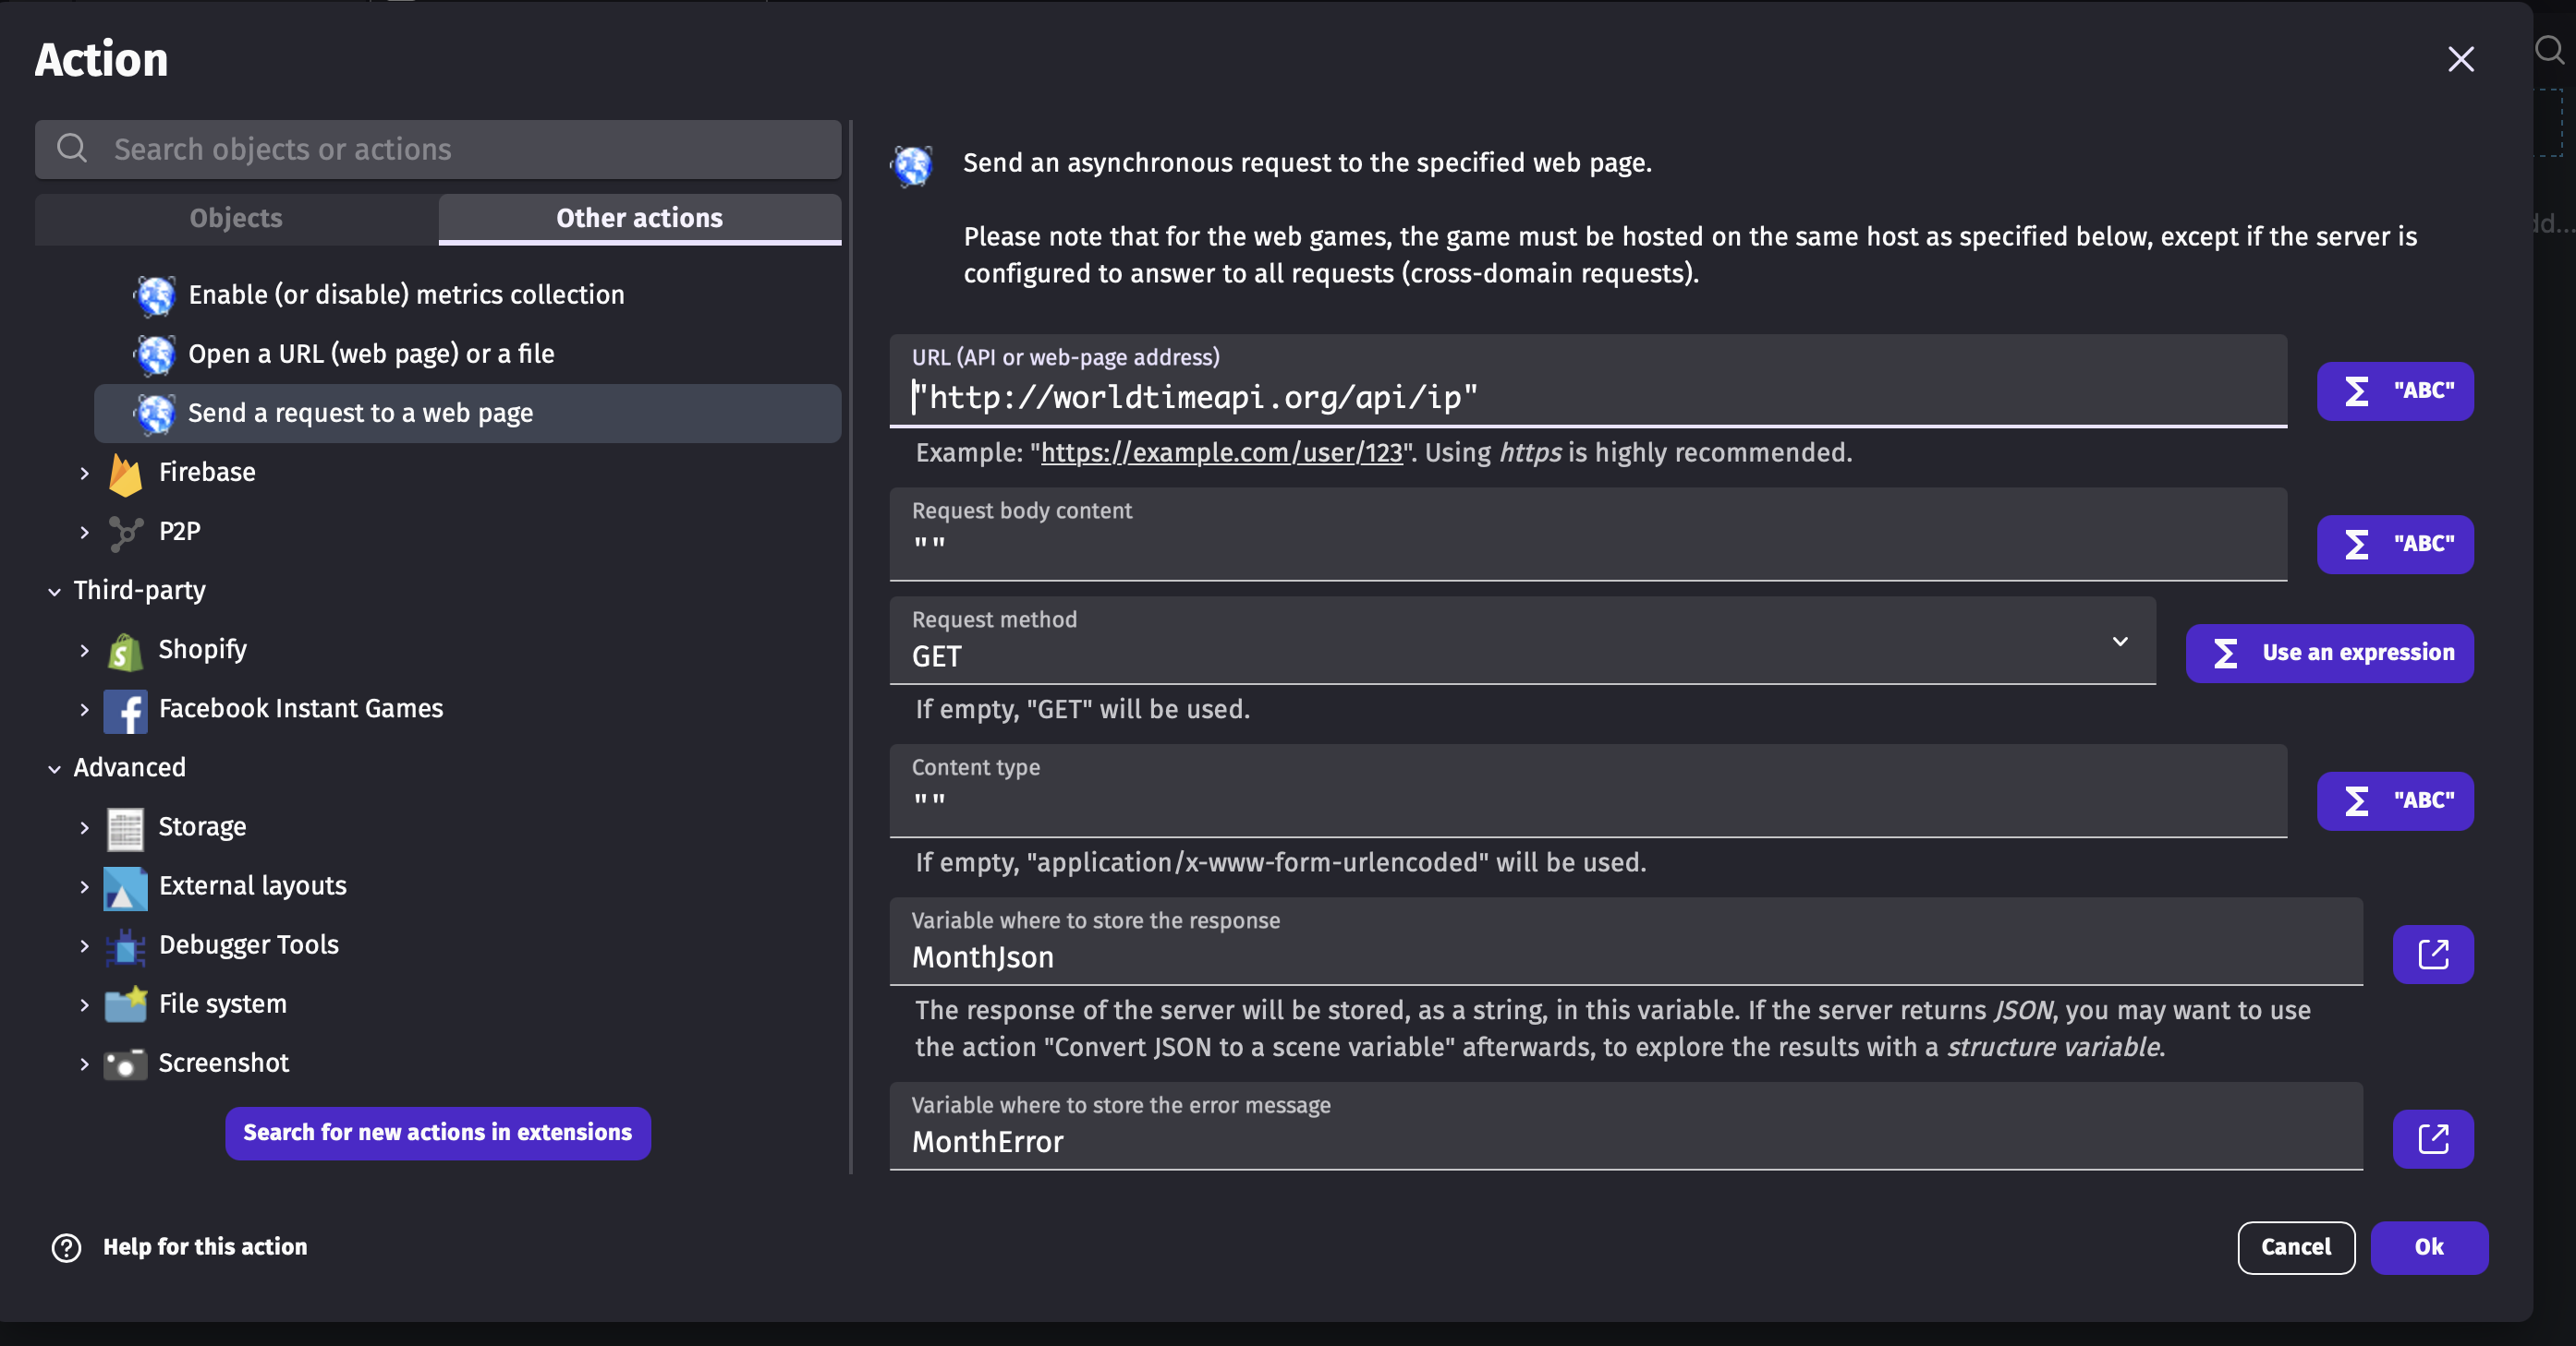Switch to the Objects tab
The image size is (2576, 1346).
(x=236, y=218)
